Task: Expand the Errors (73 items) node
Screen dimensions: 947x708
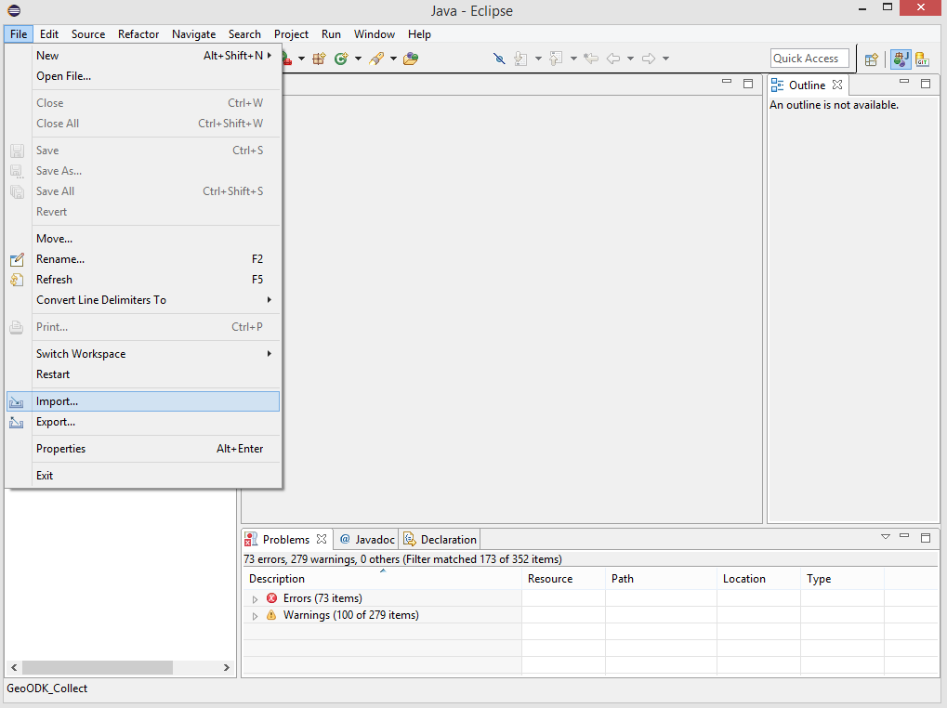Action: (255, 599)
